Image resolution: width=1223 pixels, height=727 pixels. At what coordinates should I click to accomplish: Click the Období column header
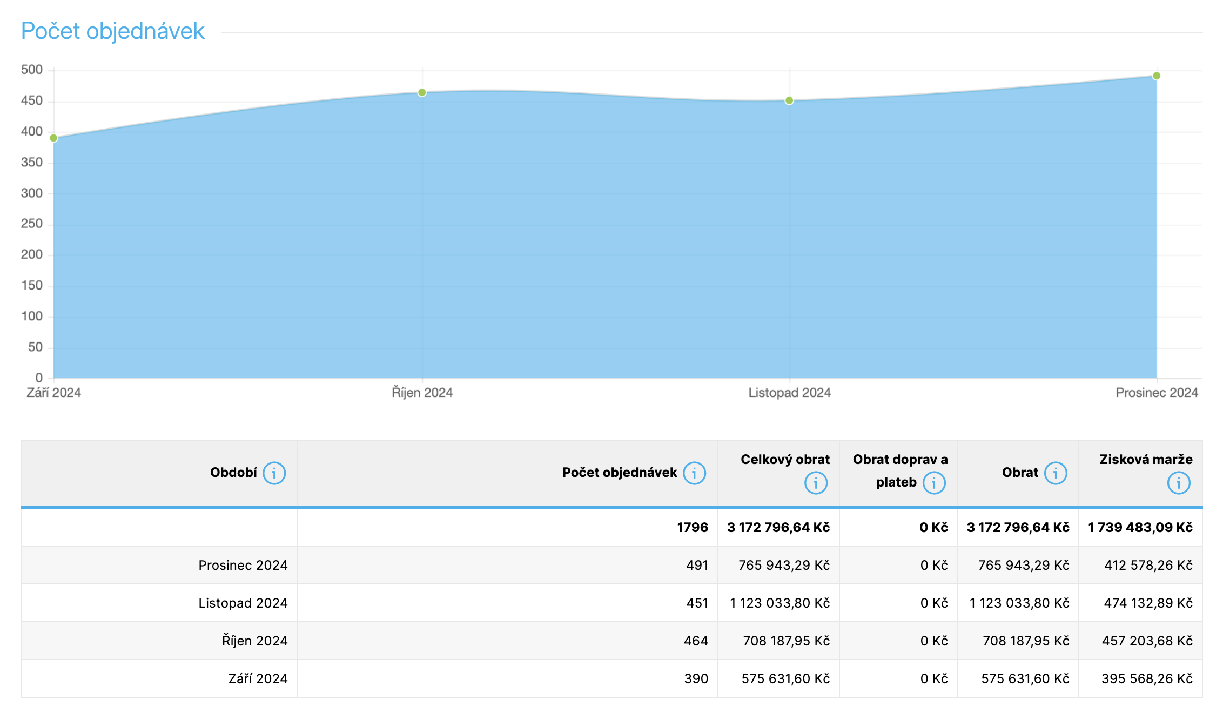(x=233, y=473)
